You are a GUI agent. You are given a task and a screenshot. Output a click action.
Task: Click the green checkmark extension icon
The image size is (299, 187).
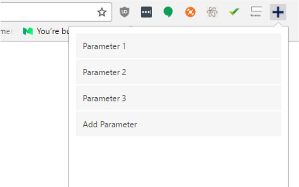click(234, 12)
